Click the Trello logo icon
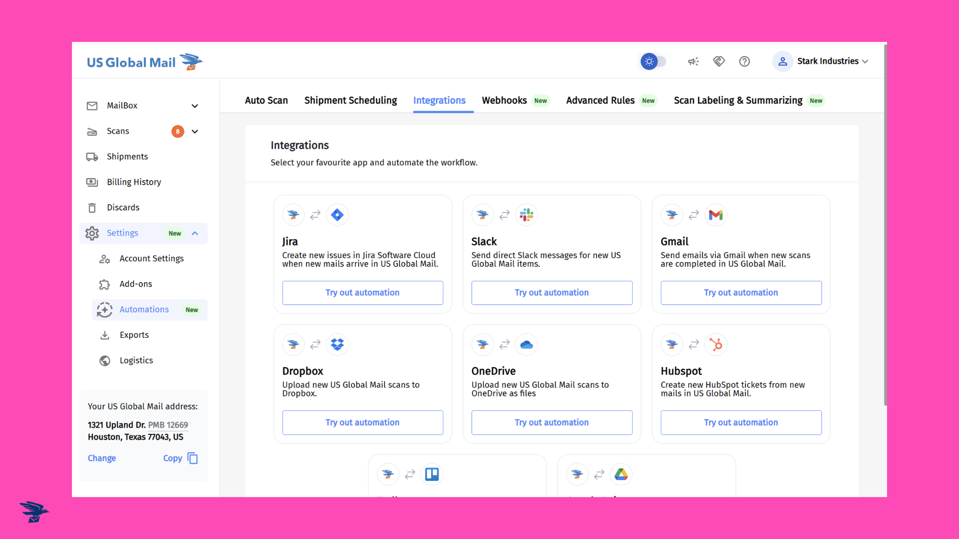Image resolution: width=959 pixels, height=539 pixels. click(x=432, y=474)
